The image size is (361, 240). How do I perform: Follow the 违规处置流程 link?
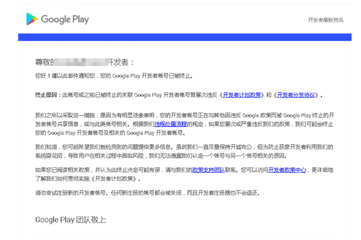(170, 124)
